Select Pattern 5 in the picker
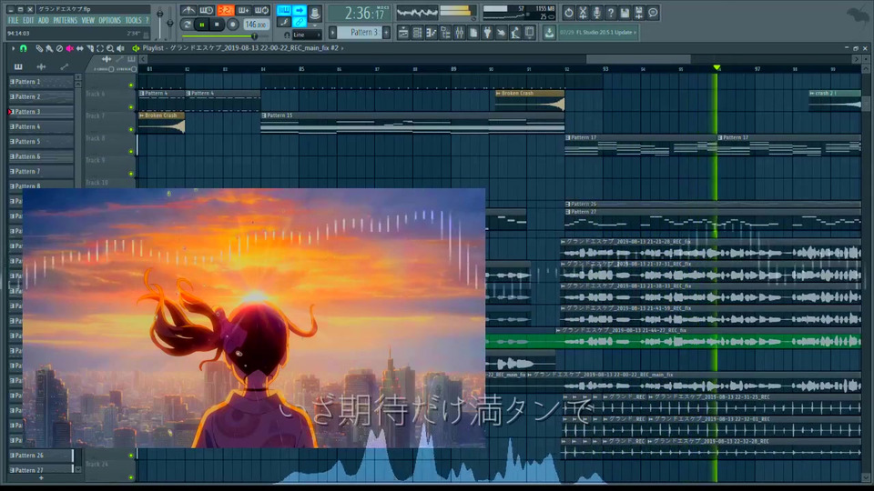The height and width of the screenshot is (491, 874). pyautogui.click(x=41, y=142)
